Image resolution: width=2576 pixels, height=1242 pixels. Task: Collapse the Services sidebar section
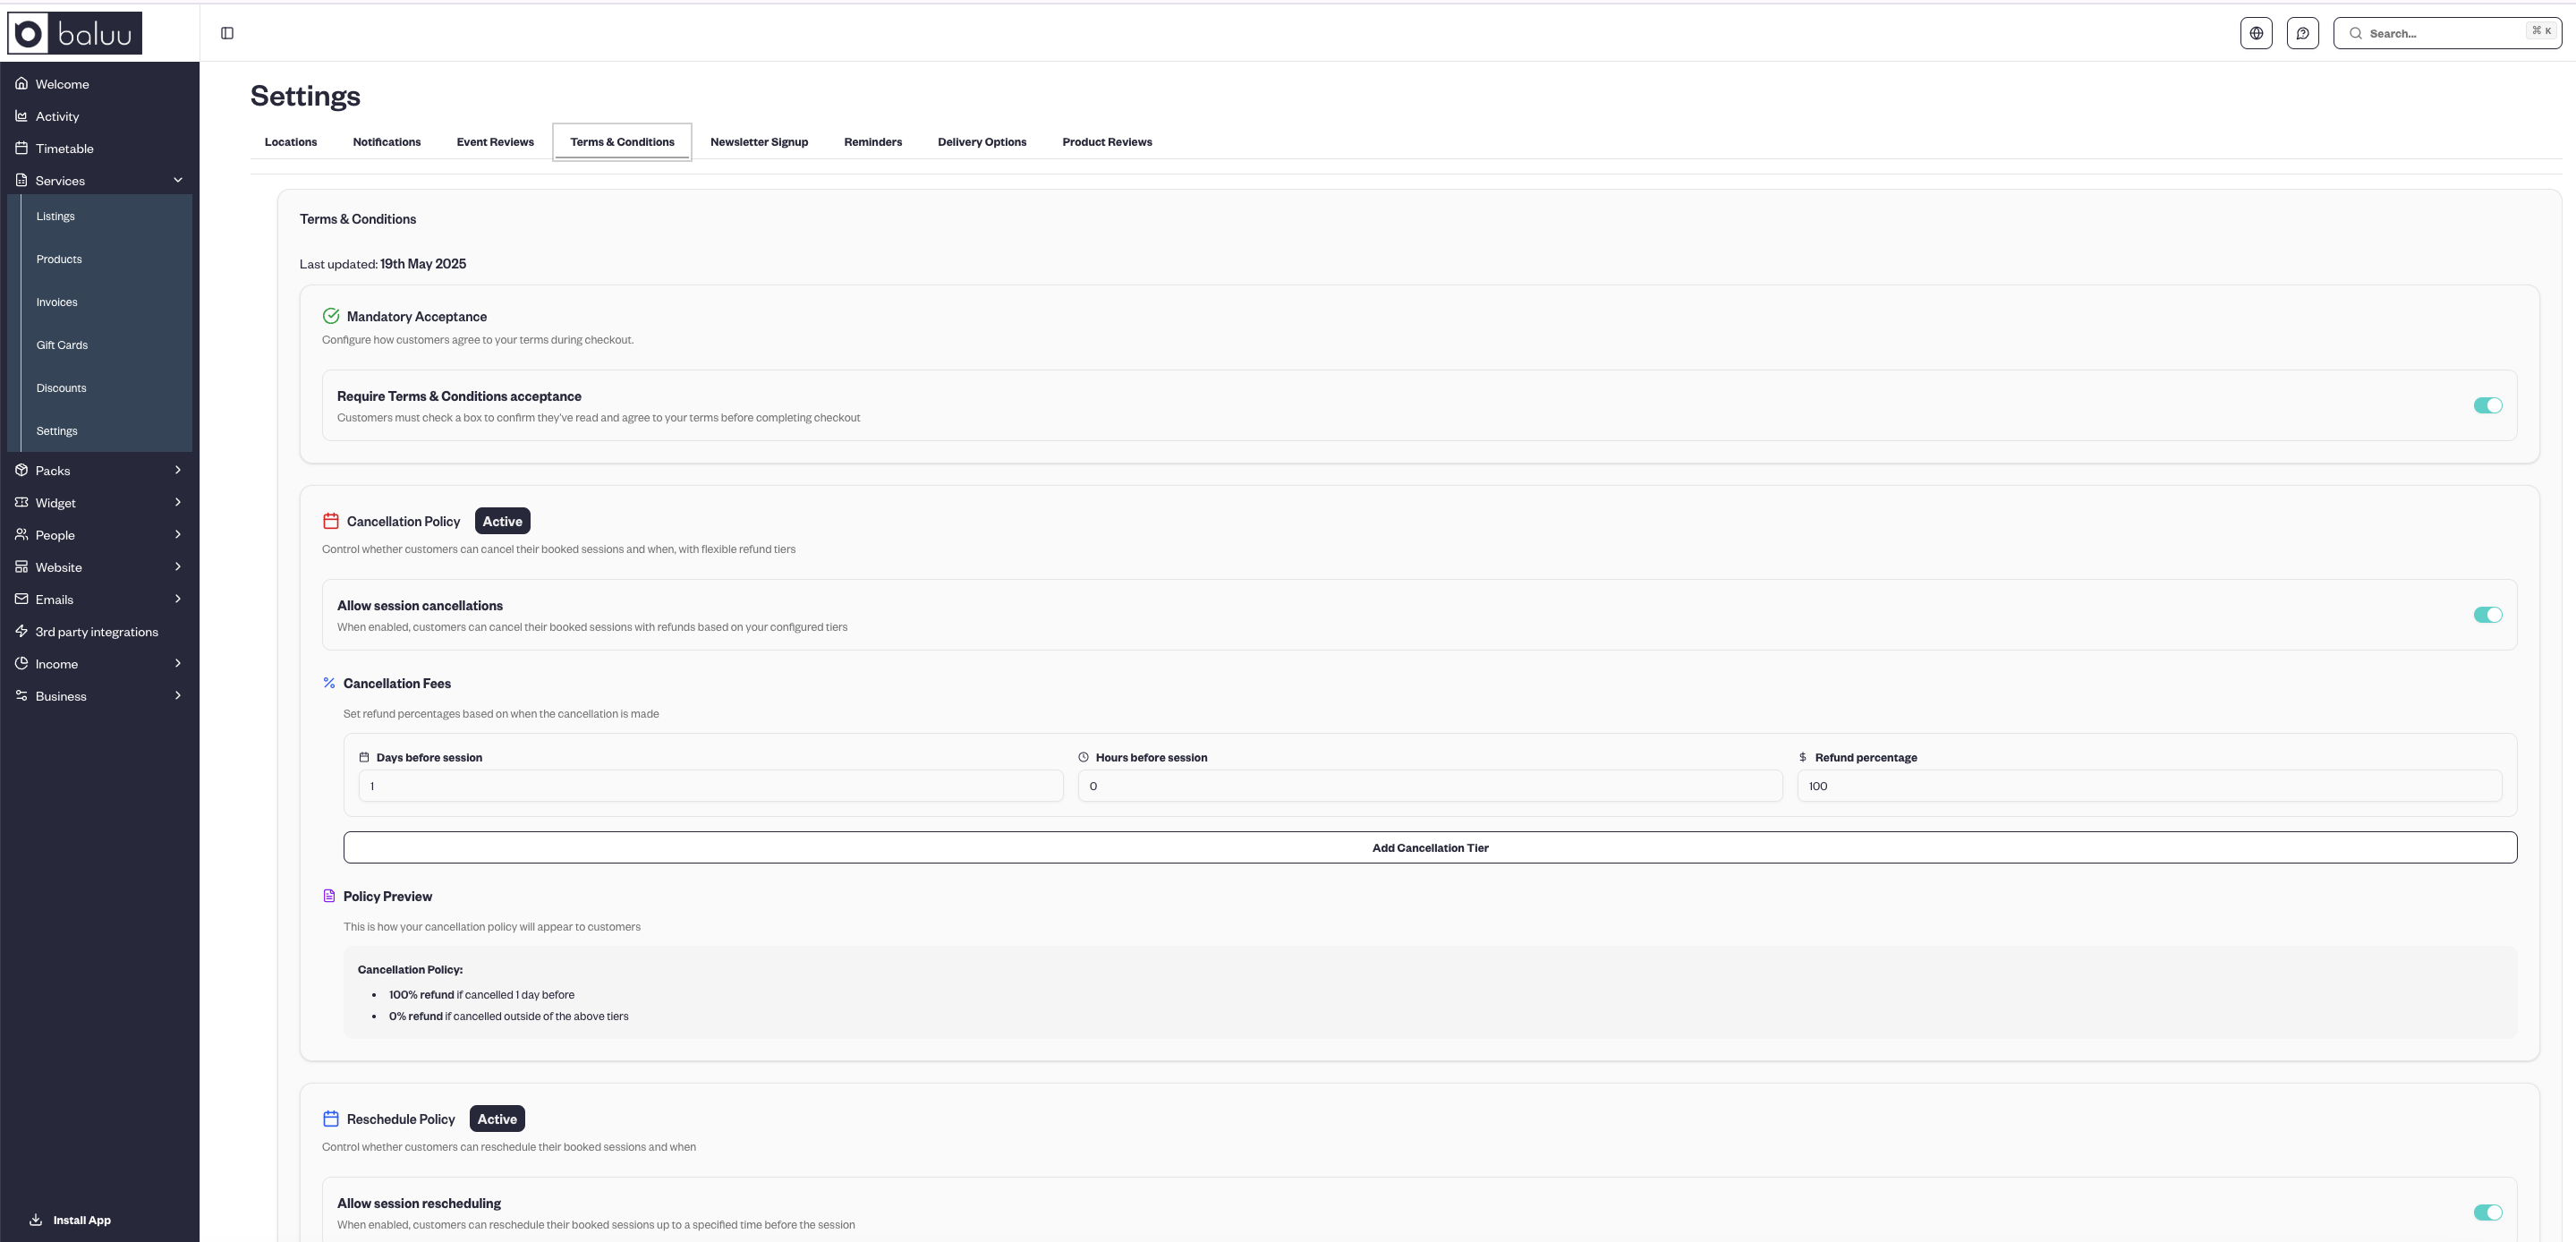178,180
